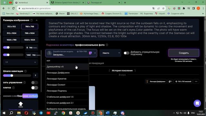This screenshot has width=206, height=116.
Task: Click the purple prompt magic icon in the model selector
Action: coord(90,53)
